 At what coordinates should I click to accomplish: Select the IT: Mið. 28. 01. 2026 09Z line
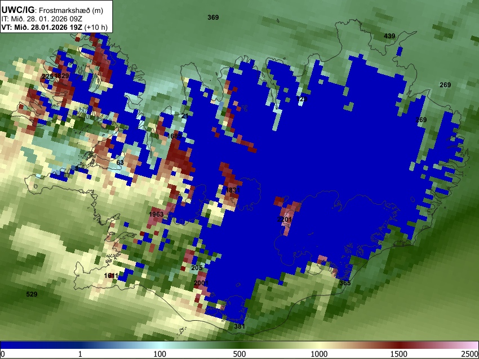click(x=42, y=19)
